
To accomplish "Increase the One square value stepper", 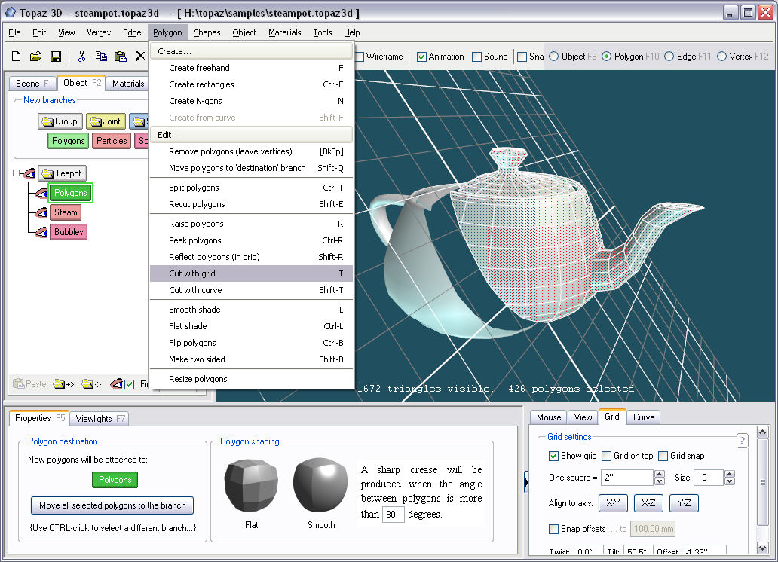I will (x=660, y=474).
